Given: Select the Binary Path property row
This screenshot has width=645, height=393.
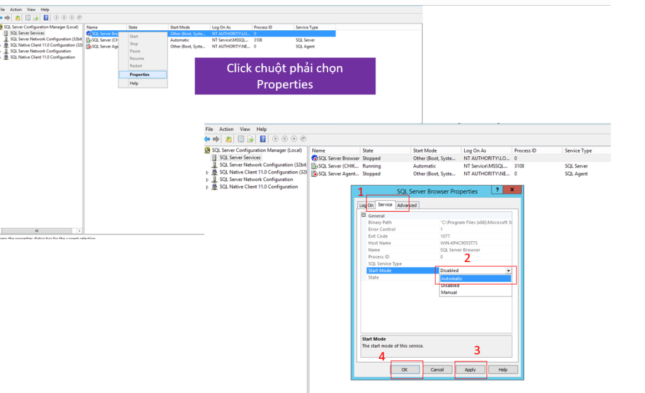Looking at the screenshot, I should (439, 222).
